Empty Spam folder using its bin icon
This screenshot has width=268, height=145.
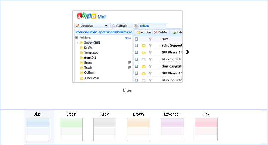tap(129, 63)
